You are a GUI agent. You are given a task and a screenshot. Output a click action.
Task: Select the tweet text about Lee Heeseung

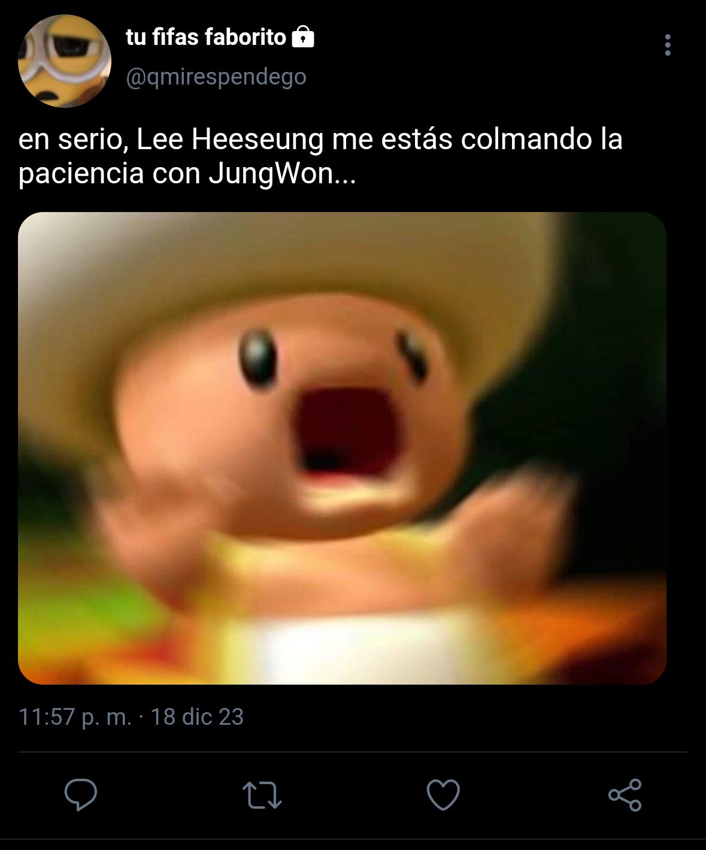(320, 156)
